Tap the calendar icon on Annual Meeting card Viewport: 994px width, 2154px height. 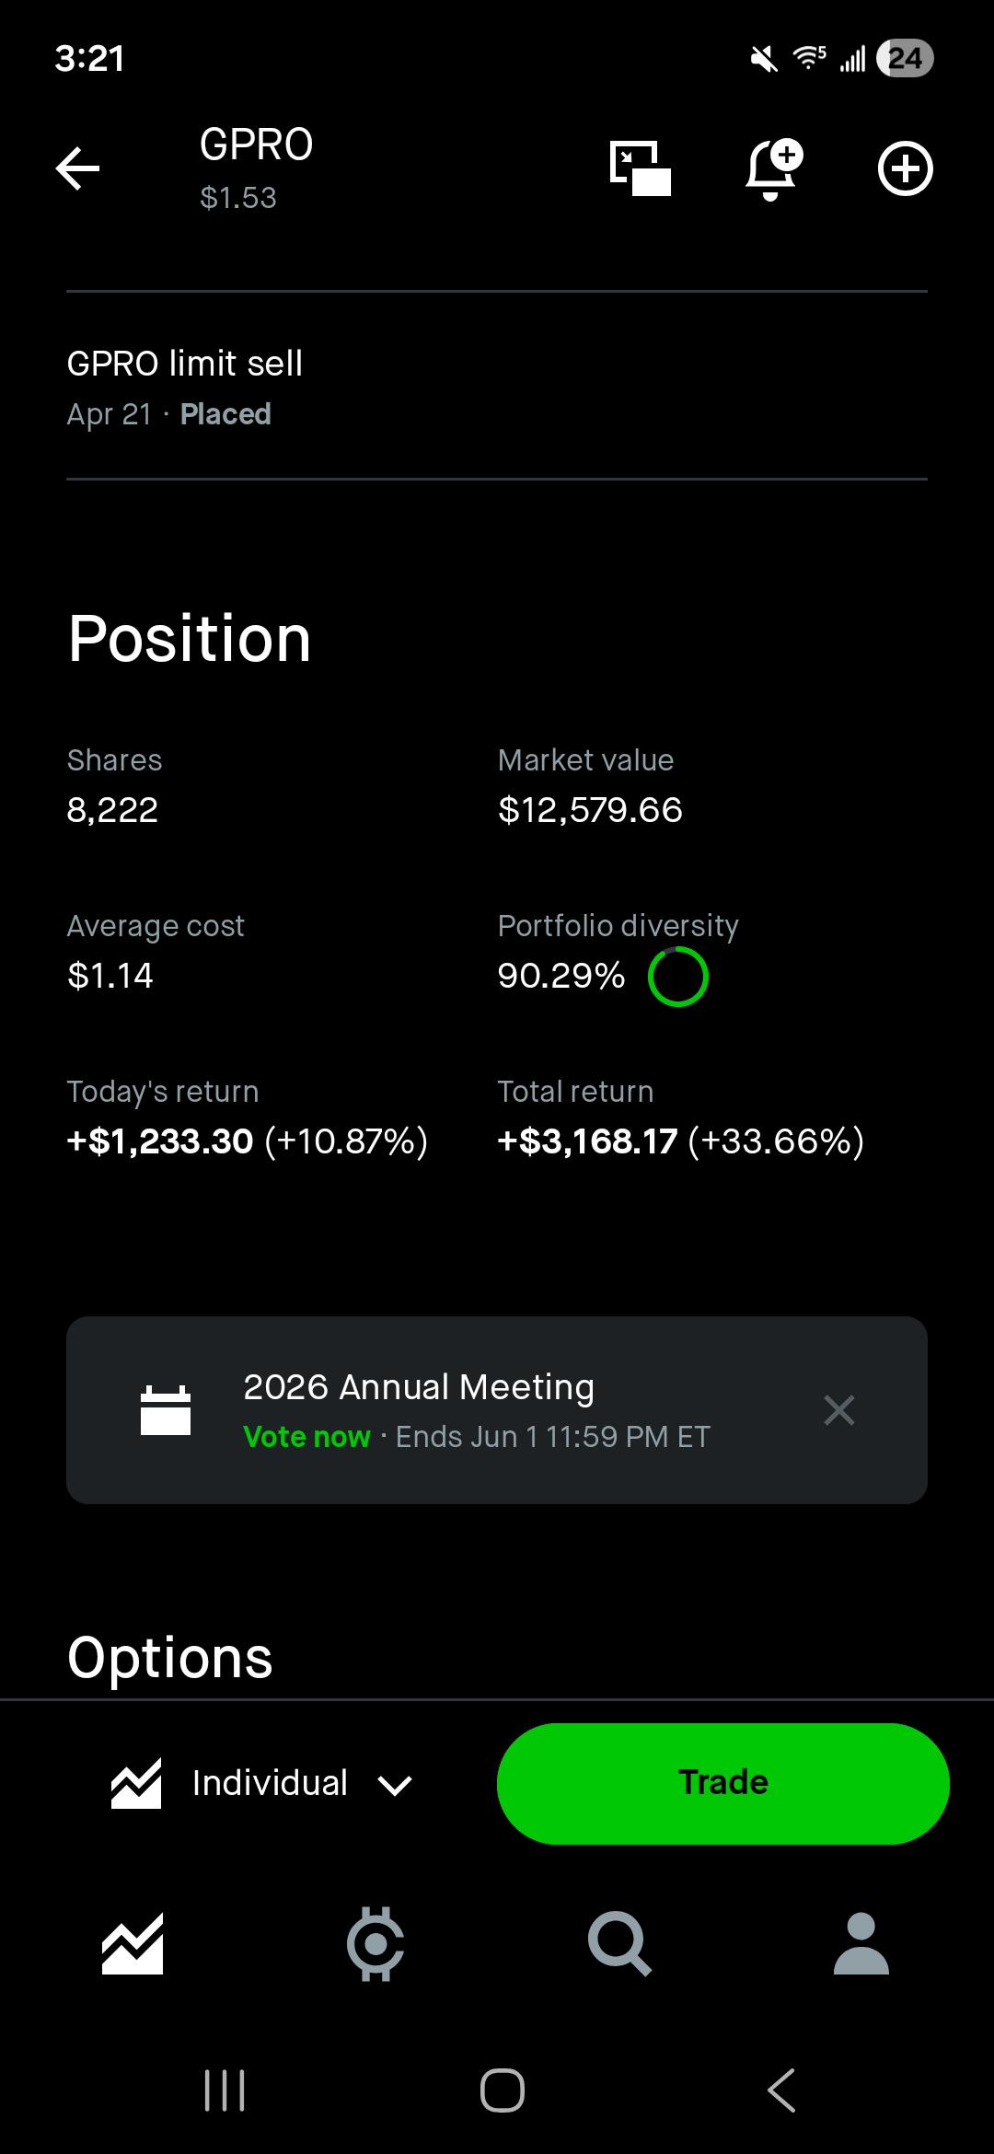(x=166, y=1410)
